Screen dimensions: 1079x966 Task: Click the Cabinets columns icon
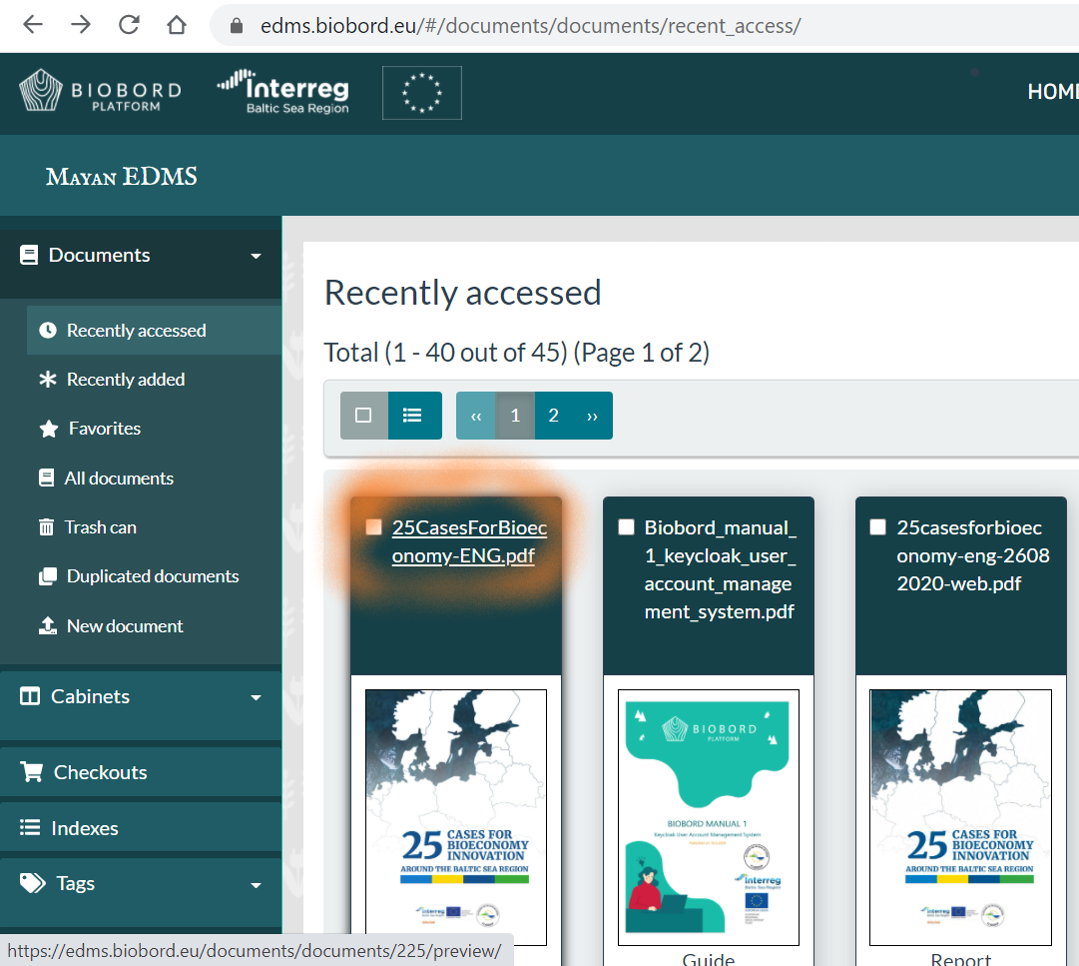pos(30,696)
